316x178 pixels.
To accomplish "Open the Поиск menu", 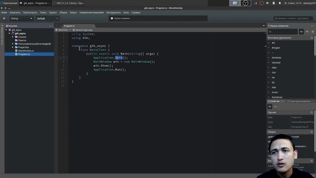I will click(x=43, y=12).
